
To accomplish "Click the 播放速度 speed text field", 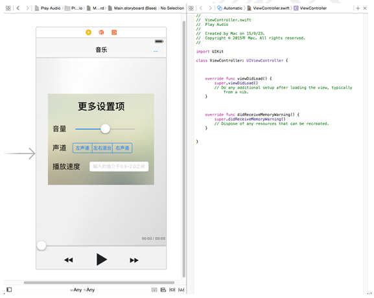I will [x=119, y=166].
